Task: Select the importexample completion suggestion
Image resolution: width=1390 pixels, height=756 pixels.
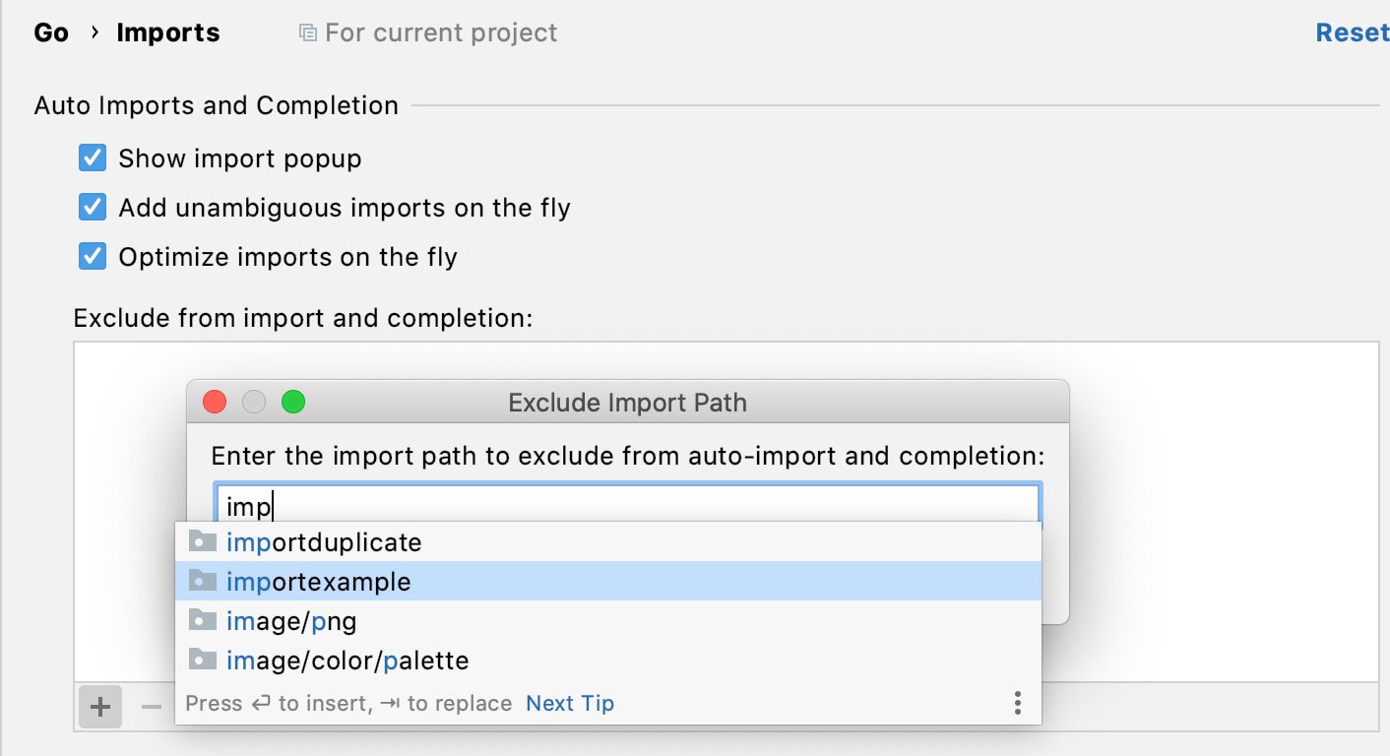Action: [318, 581]
